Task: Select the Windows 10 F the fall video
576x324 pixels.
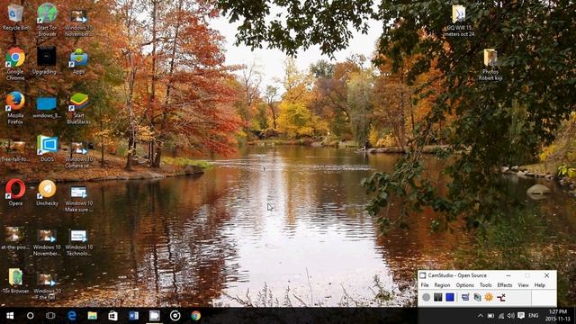Action: (47, 286)
